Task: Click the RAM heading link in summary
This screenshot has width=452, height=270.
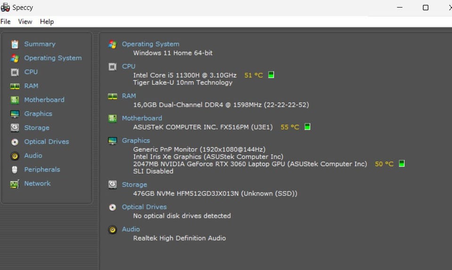Action: [x=129, y=96]
